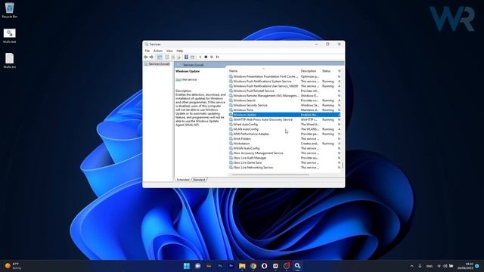484x272 pixels.
Task: Select the WWAN AutoConfig service row
Action: (284, 148)
